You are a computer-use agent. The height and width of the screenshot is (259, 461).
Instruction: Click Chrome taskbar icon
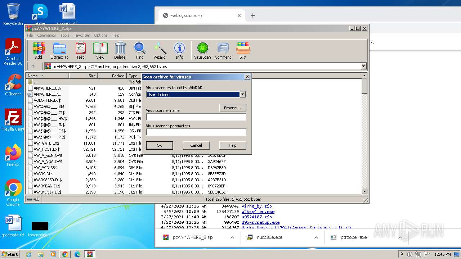coord(65,254)
